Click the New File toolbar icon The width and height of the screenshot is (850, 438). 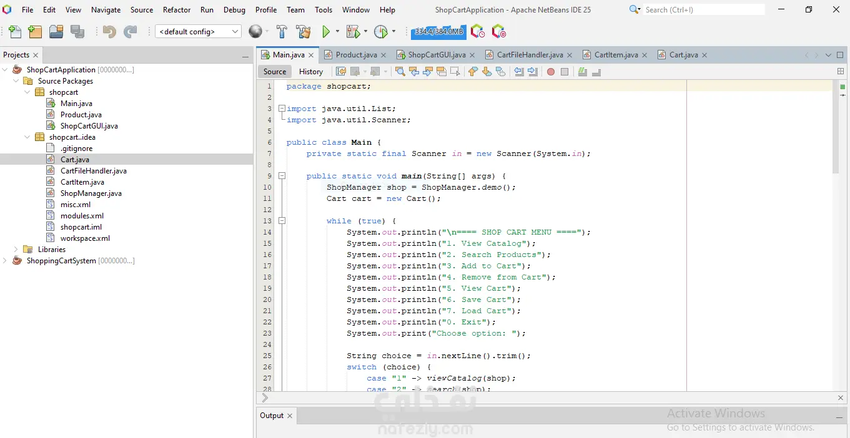point(15,32)
